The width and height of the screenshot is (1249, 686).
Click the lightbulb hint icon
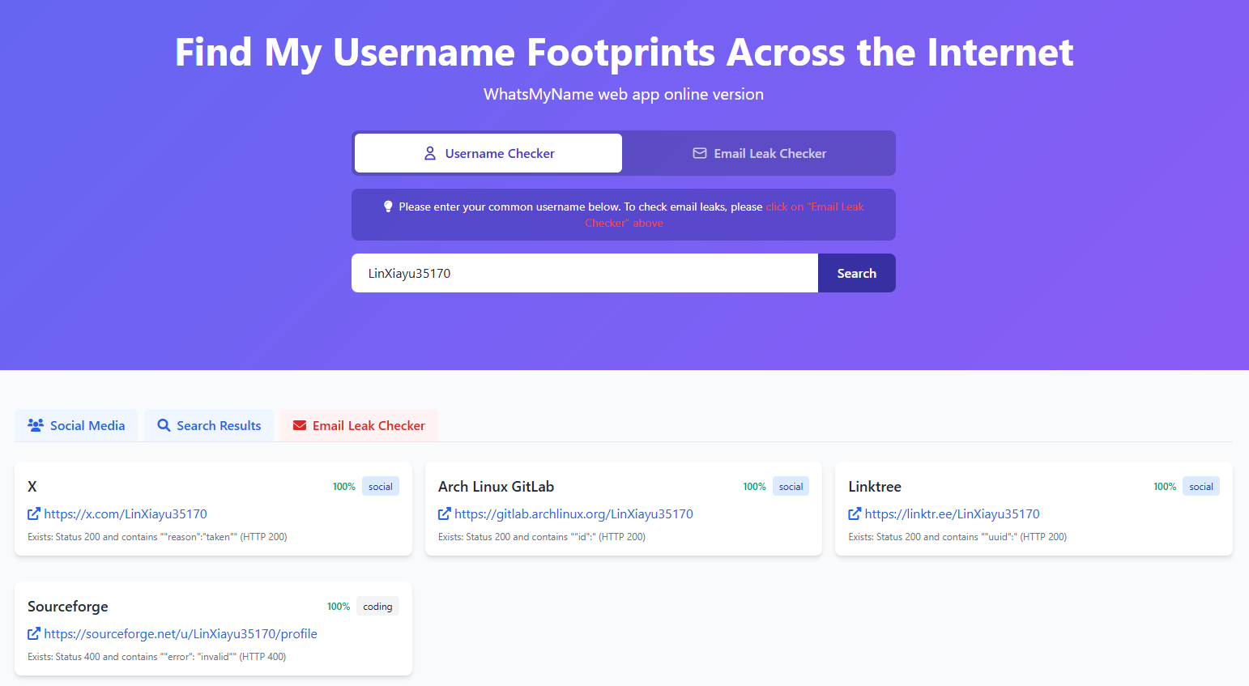[388, 207]
